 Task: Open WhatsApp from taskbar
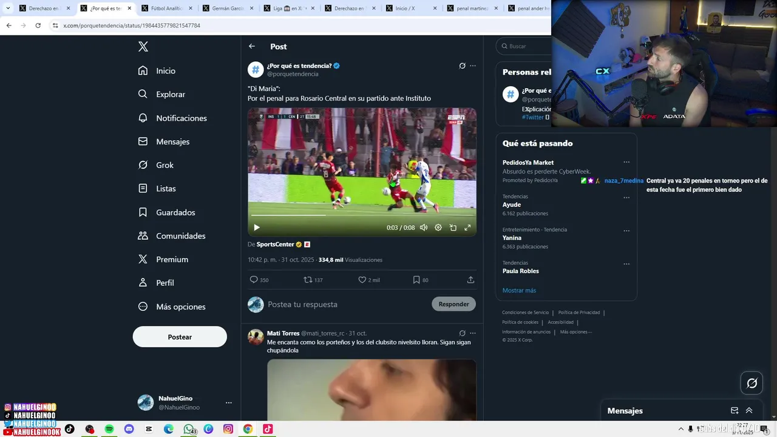[x=189, y=429]
